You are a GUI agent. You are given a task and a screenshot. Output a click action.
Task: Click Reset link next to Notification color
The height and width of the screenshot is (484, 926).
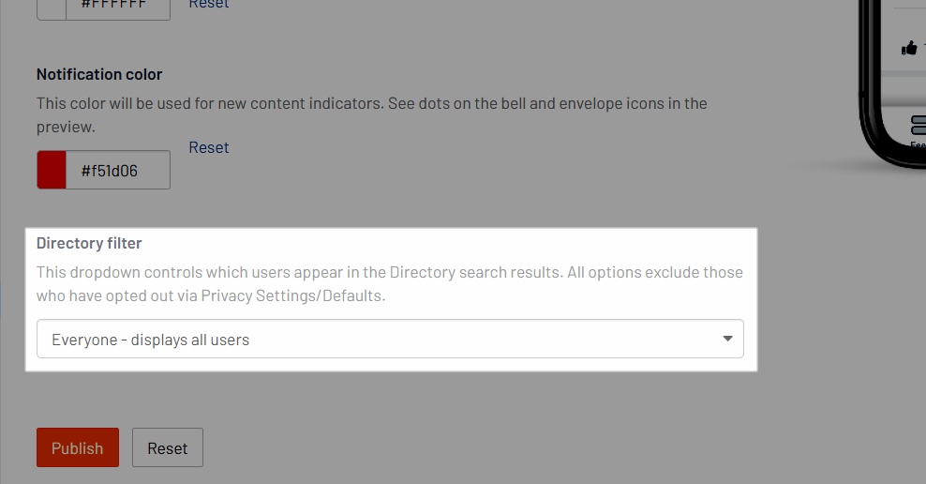(208, 147)
